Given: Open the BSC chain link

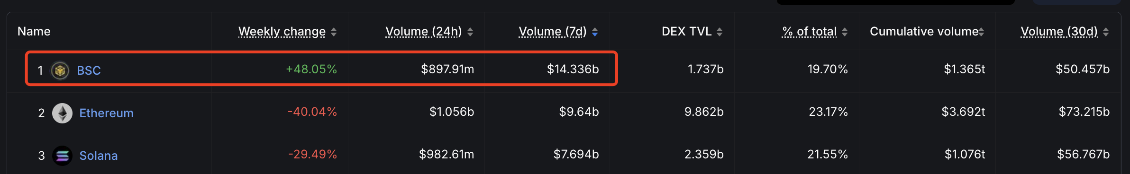Looking at the screenshot, I should [x=89, y=70].
